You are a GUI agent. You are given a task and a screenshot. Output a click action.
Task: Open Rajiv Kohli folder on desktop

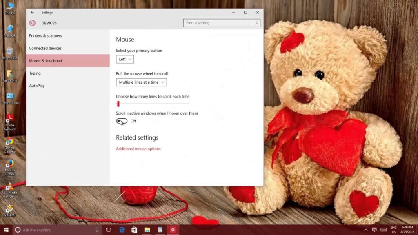10,76
